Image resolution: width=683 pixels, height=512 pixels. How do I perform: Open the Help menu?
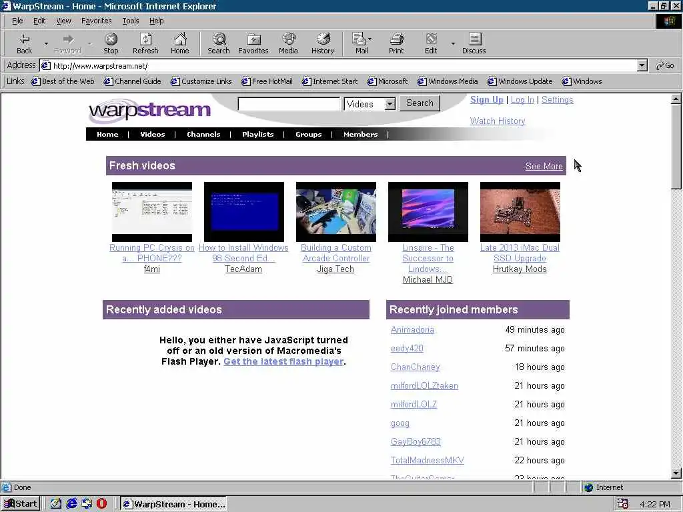coord(156,21)
